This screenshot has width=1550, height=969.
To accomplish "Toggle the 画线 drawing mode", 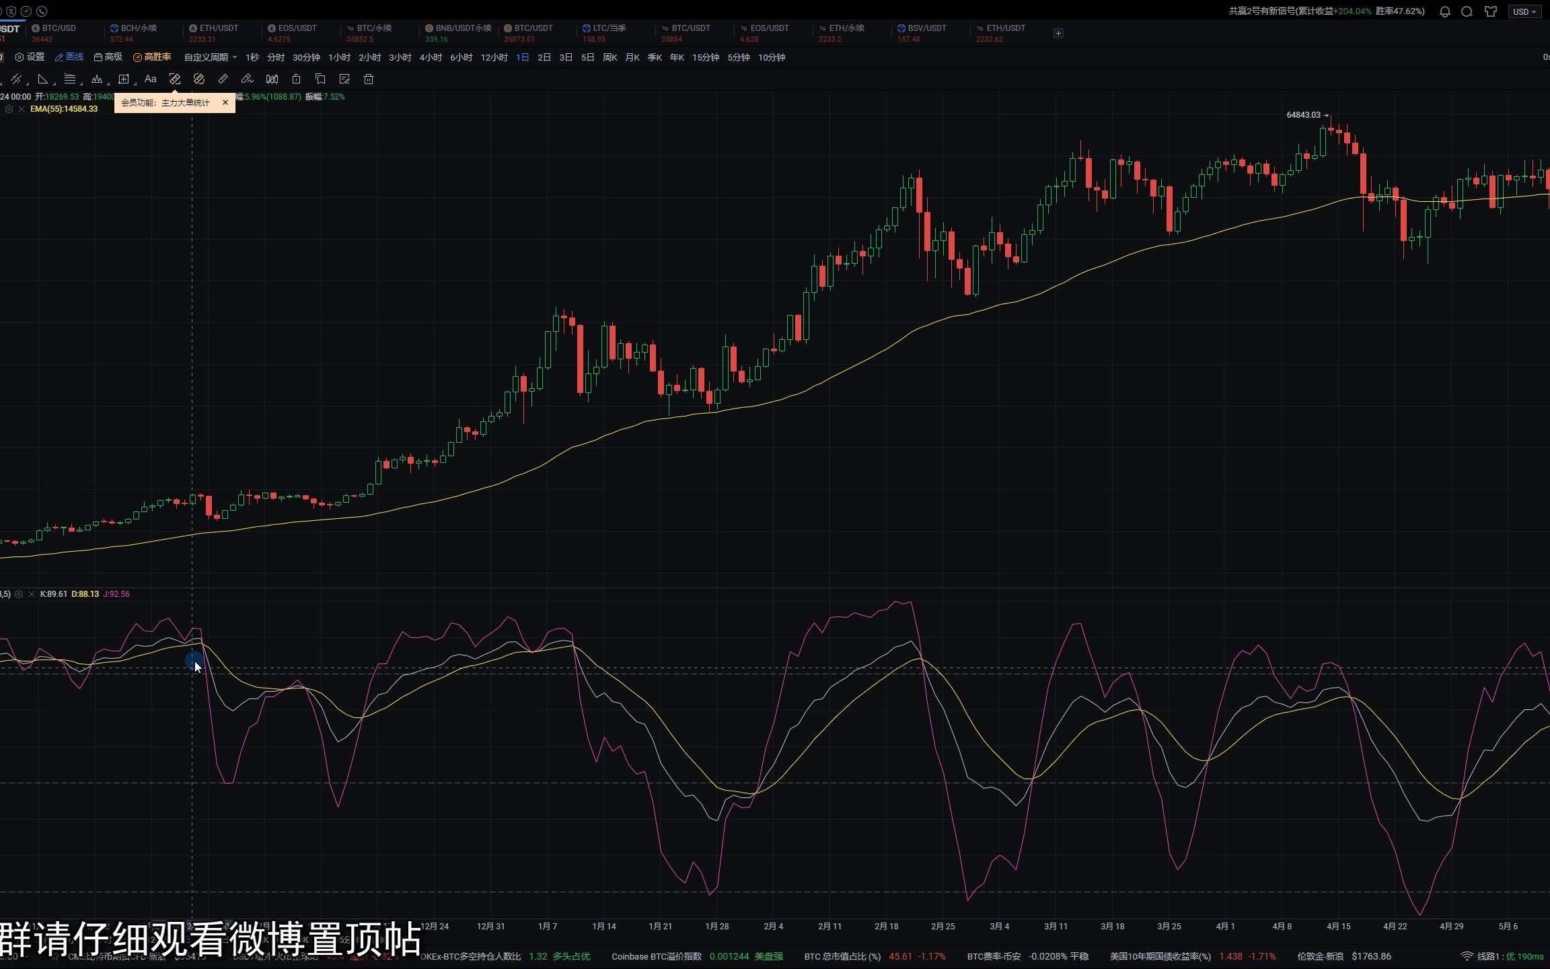I will 69,57.
